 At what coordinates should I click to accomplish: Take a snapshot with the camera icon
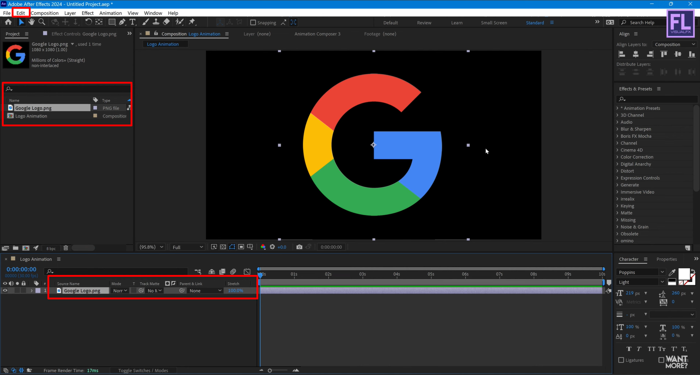pyautogui.click(x=299, y=247)
